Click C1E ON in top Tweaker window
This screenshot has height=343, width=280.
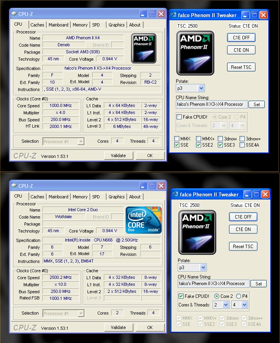[241, 50]
